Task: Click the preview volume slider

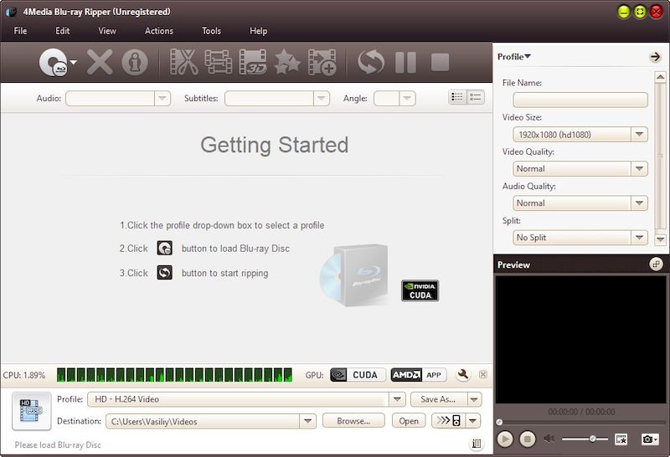Action: pos(585,439)
